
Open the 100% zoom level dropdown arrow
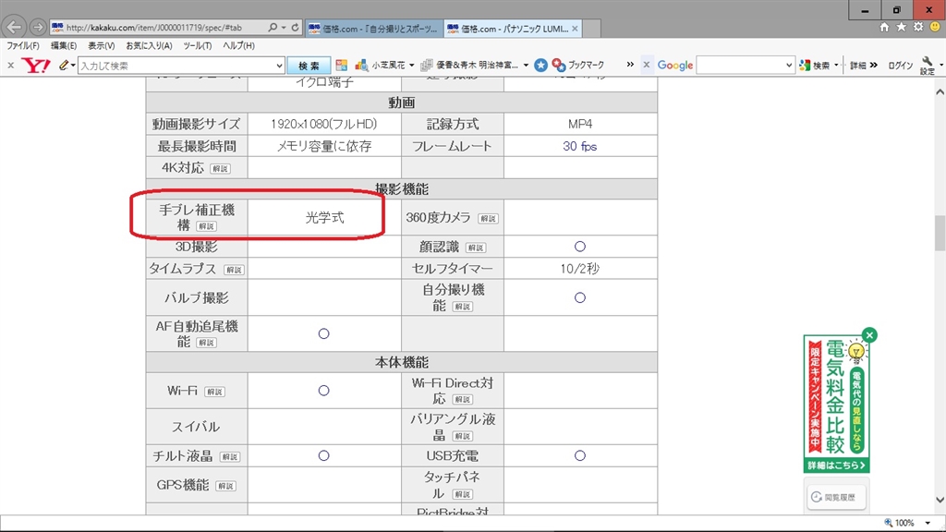(928, 523)
